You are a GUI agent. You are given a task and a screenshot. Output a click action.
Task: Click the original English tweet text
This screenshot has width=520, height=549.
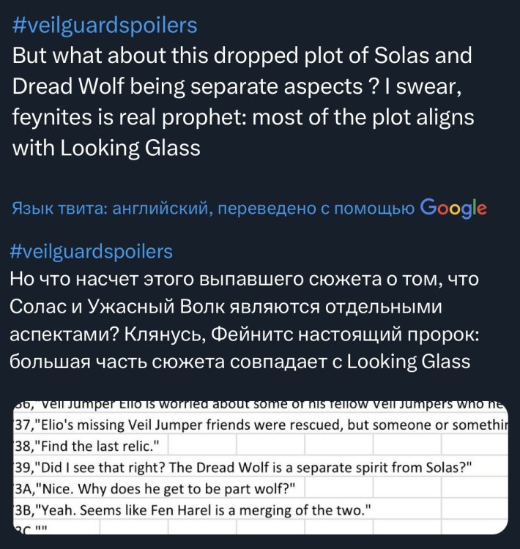pyautogui.click(x=242, y=101)
